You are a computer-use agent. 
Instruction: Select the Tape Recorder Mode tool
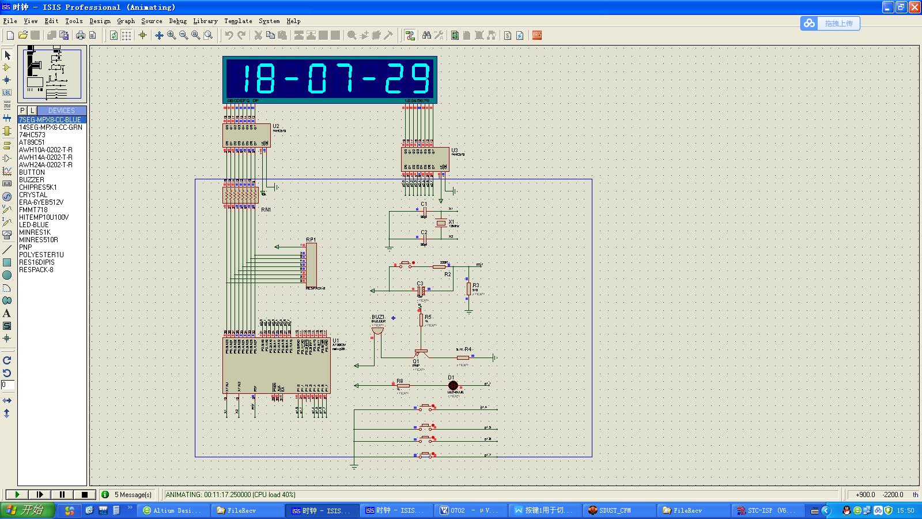pos(7,183)
